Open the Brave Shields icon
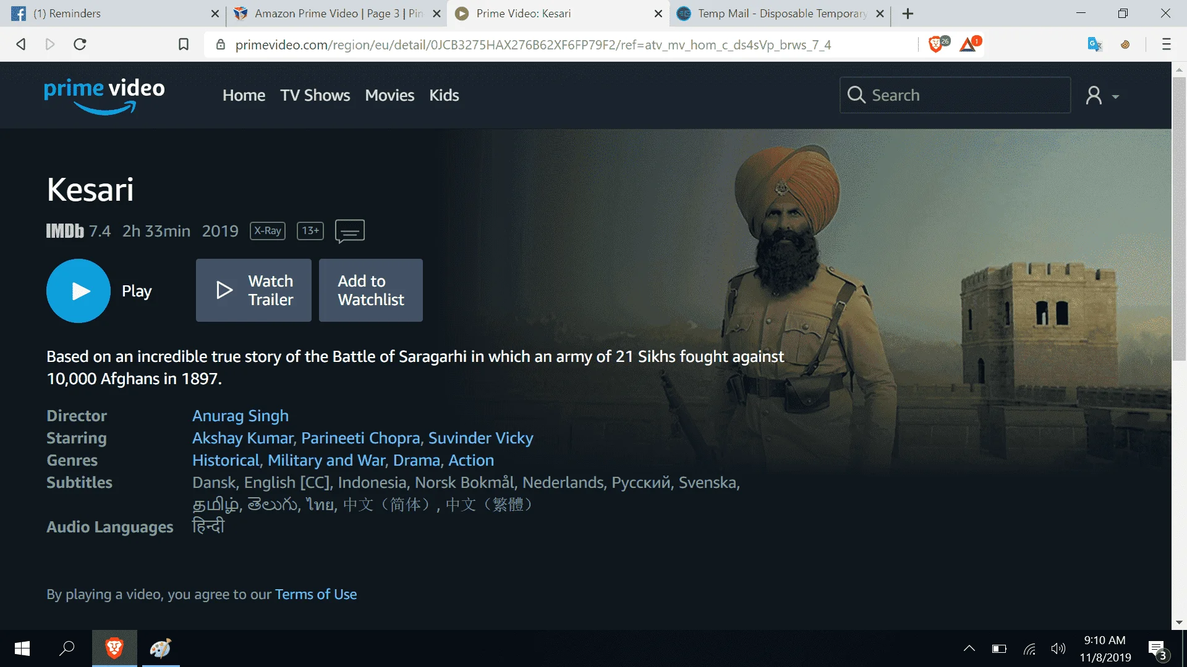Screen dimensions: 1187x667 (936, 44)
